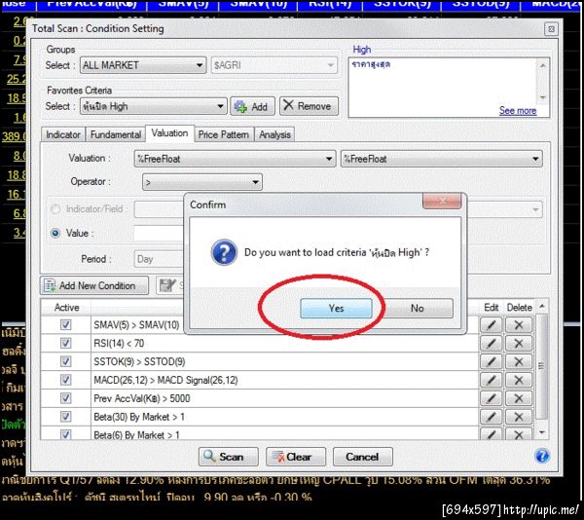Switch to the Valuation tab

pos(169,133)
